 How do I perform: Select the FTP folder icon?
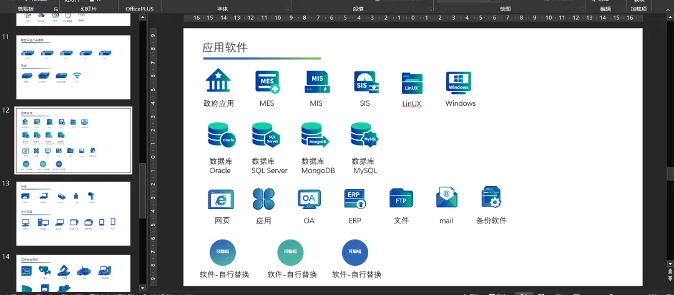coord(401,198)
